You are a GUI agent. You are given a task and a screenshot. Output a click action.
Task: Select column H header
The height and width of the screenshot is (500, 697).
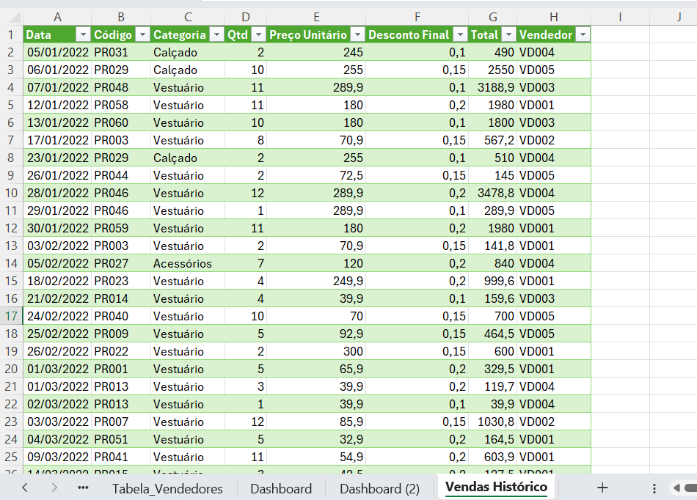[x=553, y=17]
